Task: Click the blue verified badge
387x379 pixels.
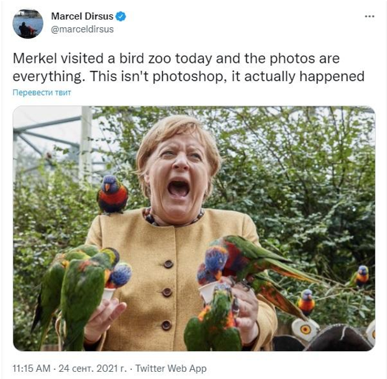Action: [x=121, y=16]
